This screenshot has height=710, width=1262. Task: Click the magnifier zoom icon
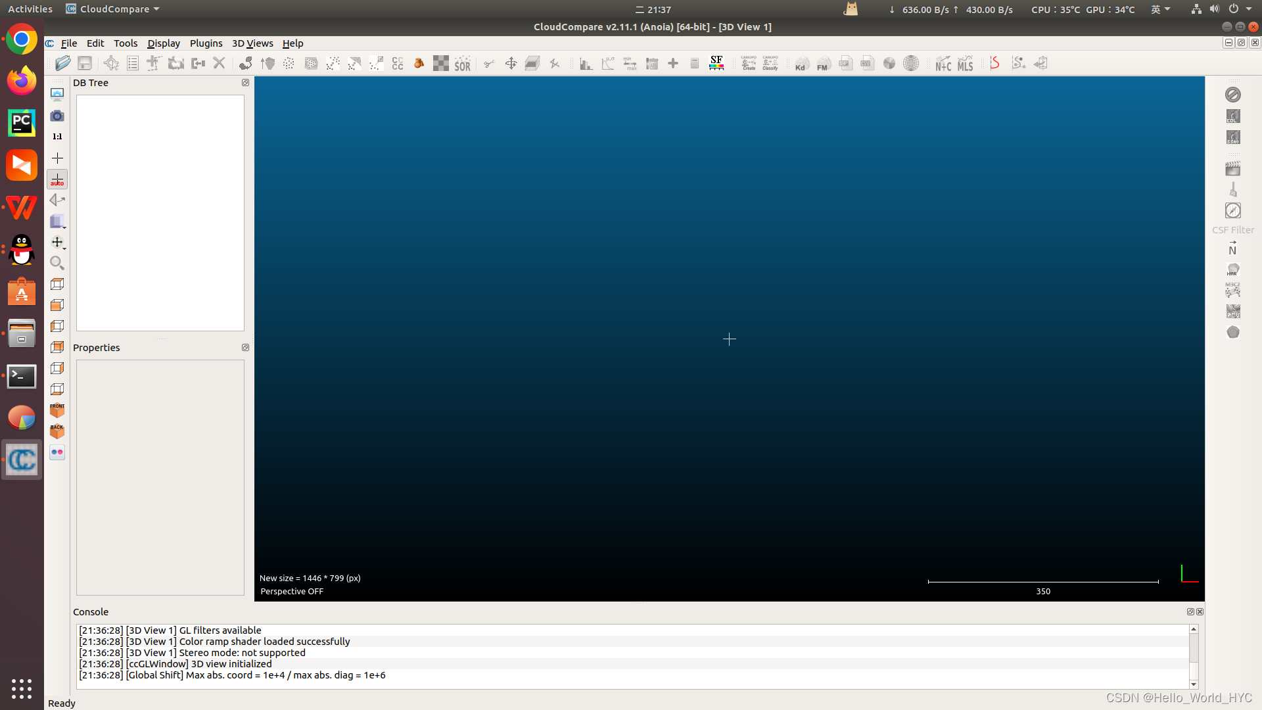57,263
